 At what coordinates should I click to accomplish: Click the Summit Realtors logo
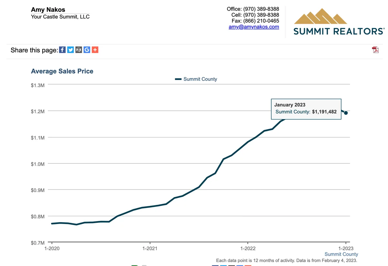[339, 22]
